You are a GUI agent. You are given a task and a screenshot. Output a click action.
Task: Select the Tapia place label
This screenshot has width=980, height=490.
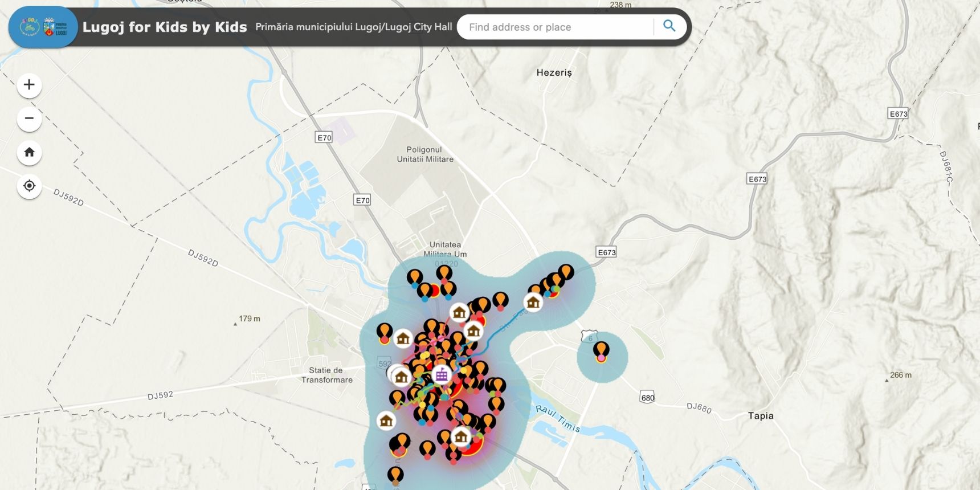click(x=761, y=416)
